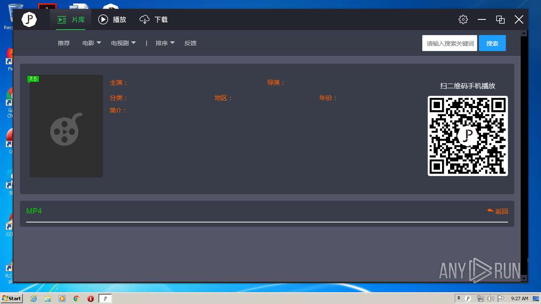Viewport: 541px width, 304px height.
Task: Launch Internet Explorer from the taskbar
Action: click(33, 299)
